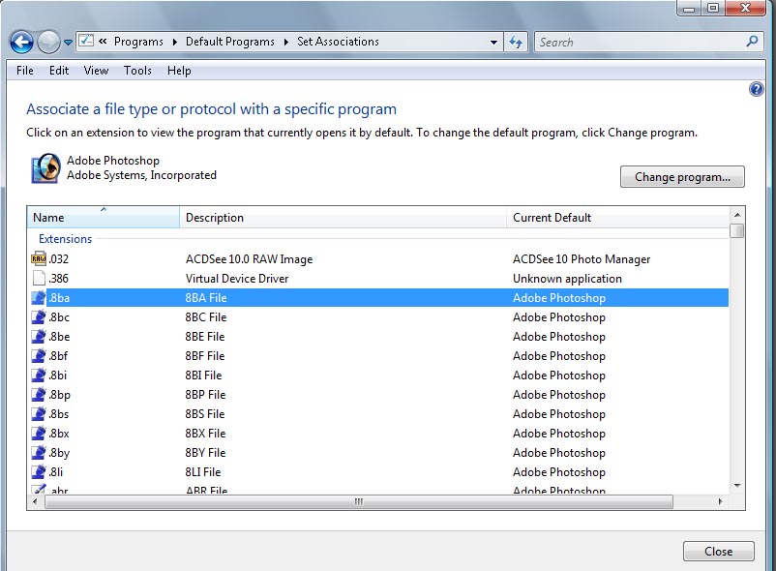The width and height of the screenshot is (776, 571).
Task: Click the horizontal scrollbar thumb
Action: (359, 501)
